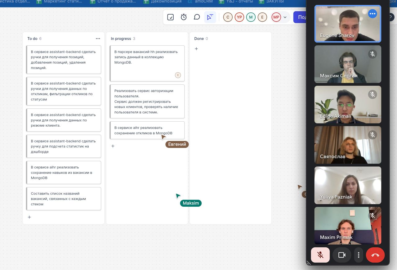This screenshot has height=270, width=397.
Task: Expand the collaborators list chevron next to MP
Action: tap(285, 17)
